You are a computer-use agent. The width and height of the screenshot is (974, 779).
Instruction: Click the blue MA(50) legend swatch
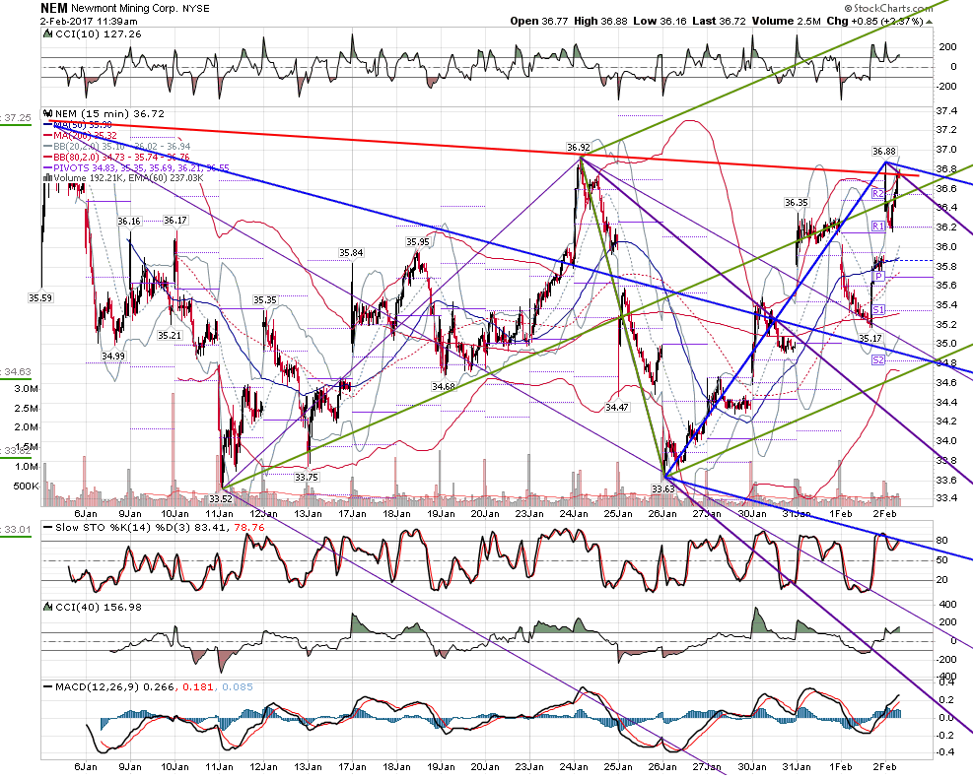[47, 125]
